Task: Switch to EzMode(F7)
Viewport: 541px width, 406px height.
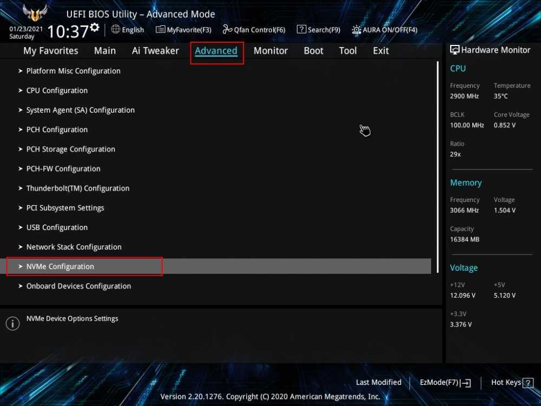Action: pos(445,383)
